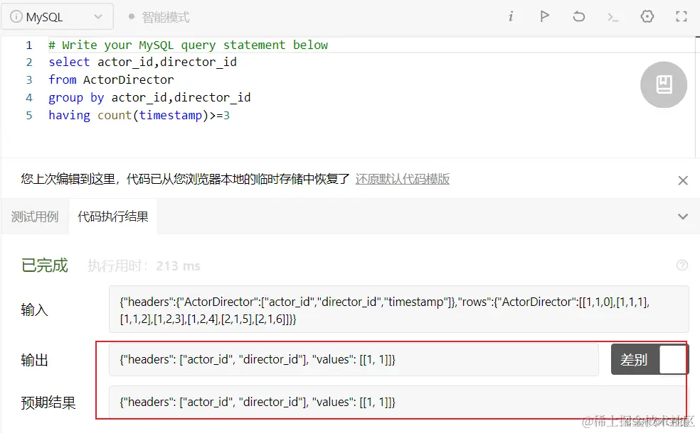Click the info icon beside MySQL
Screen dimensions: 700x433
pyautogui.click(x=16, y=17)
